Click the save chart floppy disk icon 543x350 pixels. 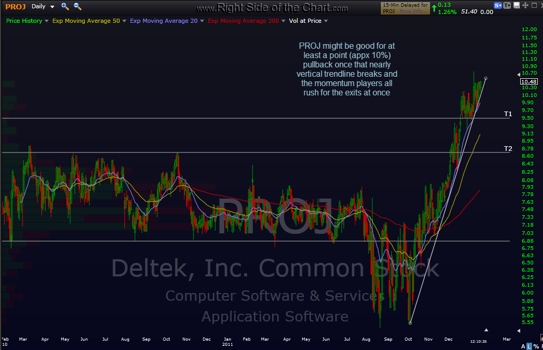(x=516, y=6)
